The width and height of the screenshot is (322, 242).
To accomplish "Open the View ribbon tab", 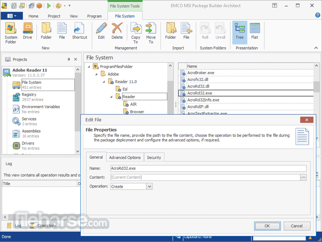I will coord(74,16).
